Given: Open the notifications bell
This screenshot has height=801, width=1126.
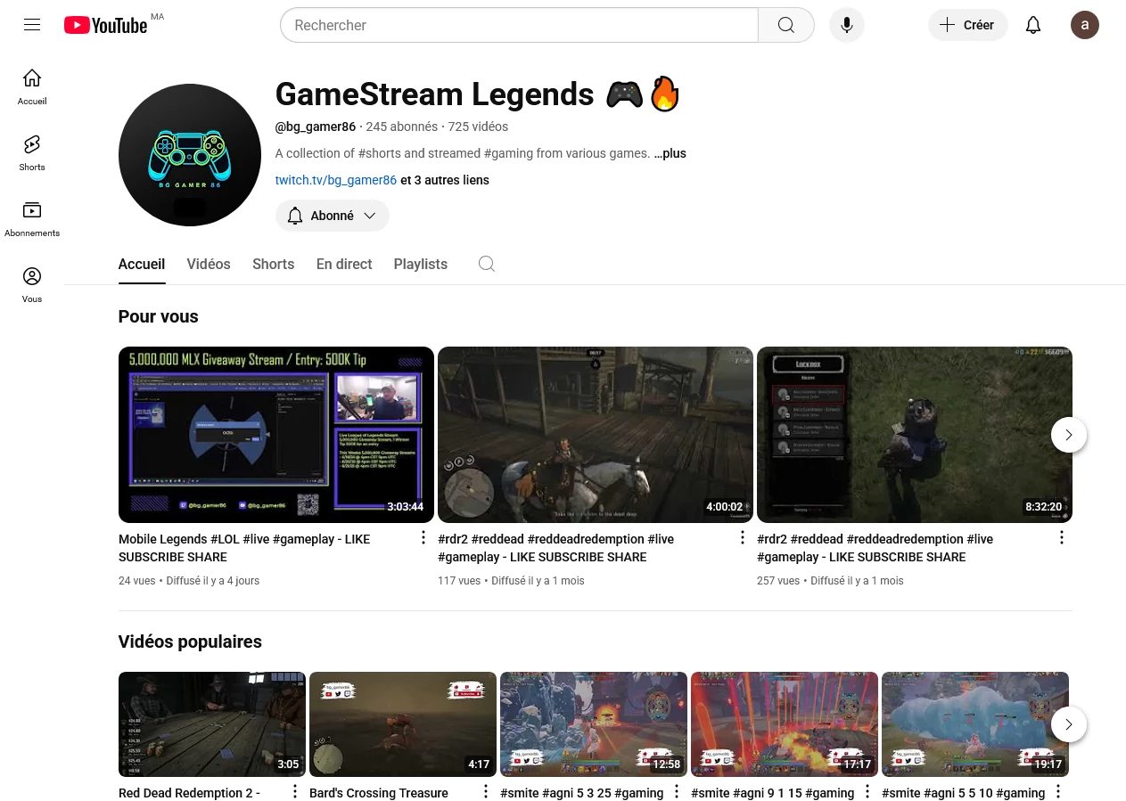Looking at the screenshot, I should coord(1033,25).
